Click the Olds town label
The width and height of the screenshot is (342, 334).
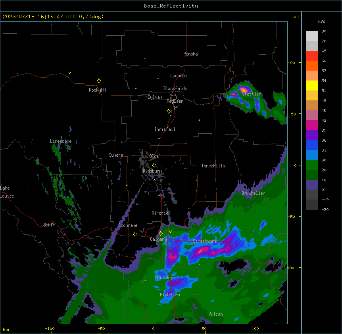pos(154,156)
